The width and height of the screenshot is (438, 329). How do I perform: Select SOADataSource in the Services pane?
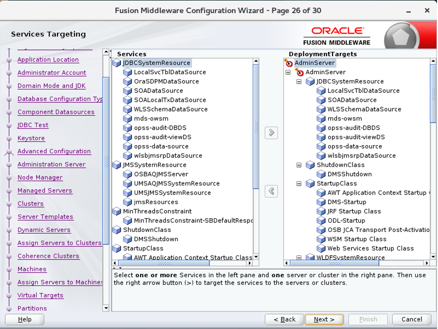pos(158,91)
